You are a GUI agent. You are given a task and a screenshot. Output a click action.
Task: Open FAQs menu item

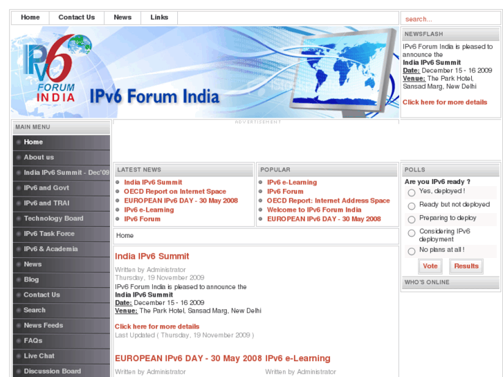(62, 341)
